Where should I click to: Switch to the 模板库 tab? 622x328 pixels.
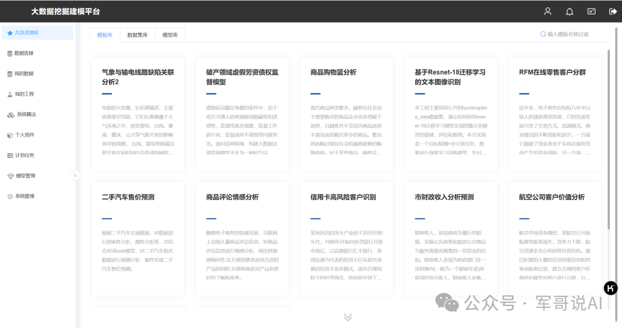click(105, 35)
